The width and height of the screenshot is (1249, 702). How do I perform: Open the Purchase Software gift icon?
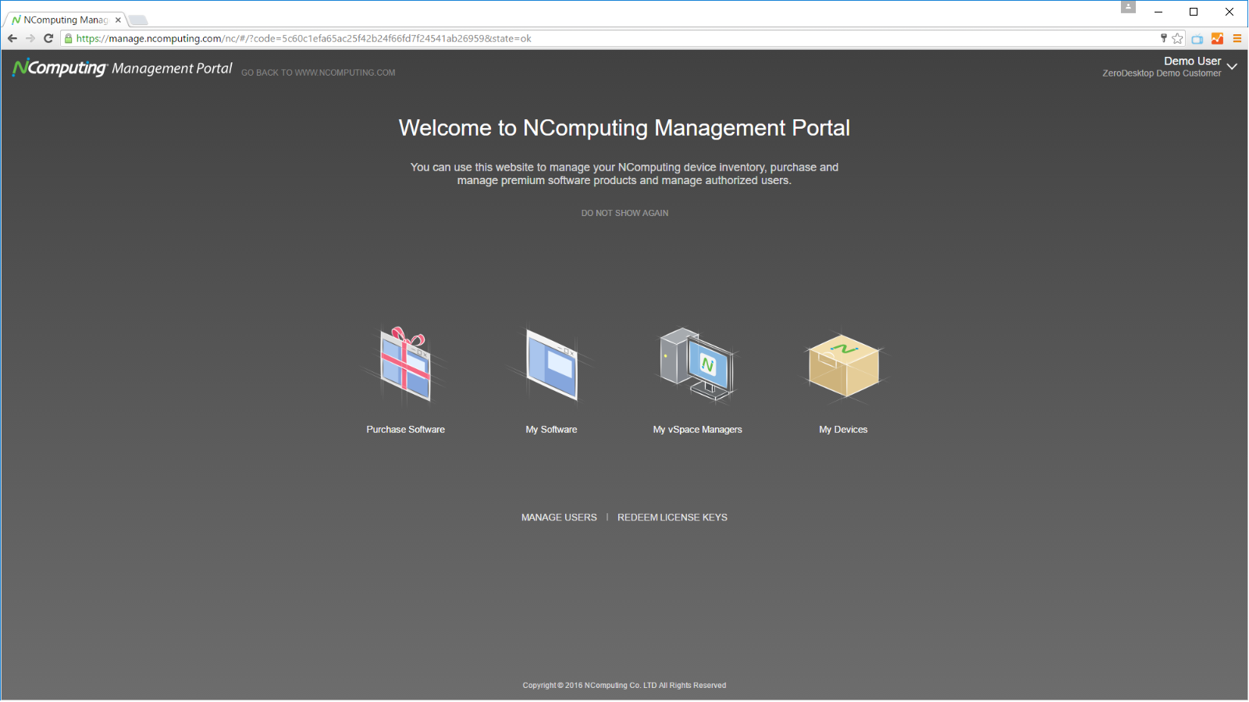[x=405, y=364]
